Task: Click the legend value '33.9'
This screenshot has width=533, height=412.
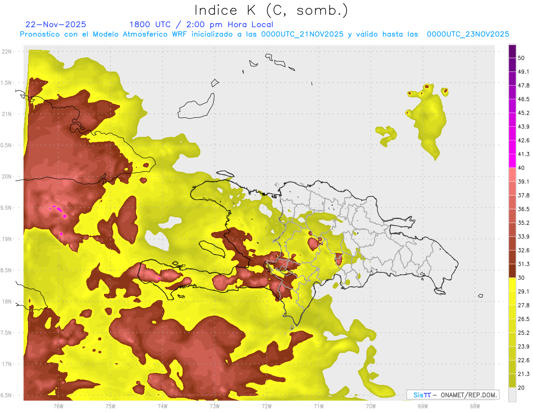Action: 524,236
